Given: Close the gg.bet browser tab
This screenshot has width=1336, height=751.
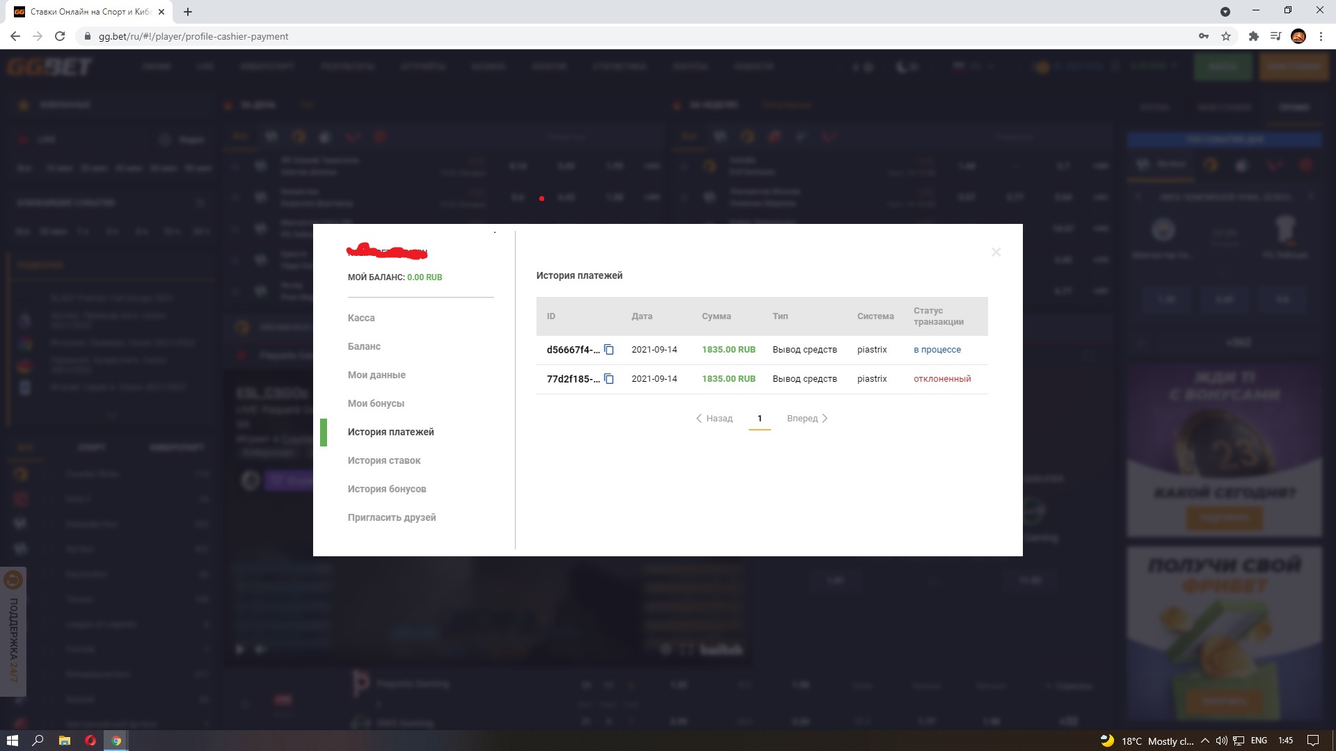Looking at the screenshot, I should tap(161, 12).
